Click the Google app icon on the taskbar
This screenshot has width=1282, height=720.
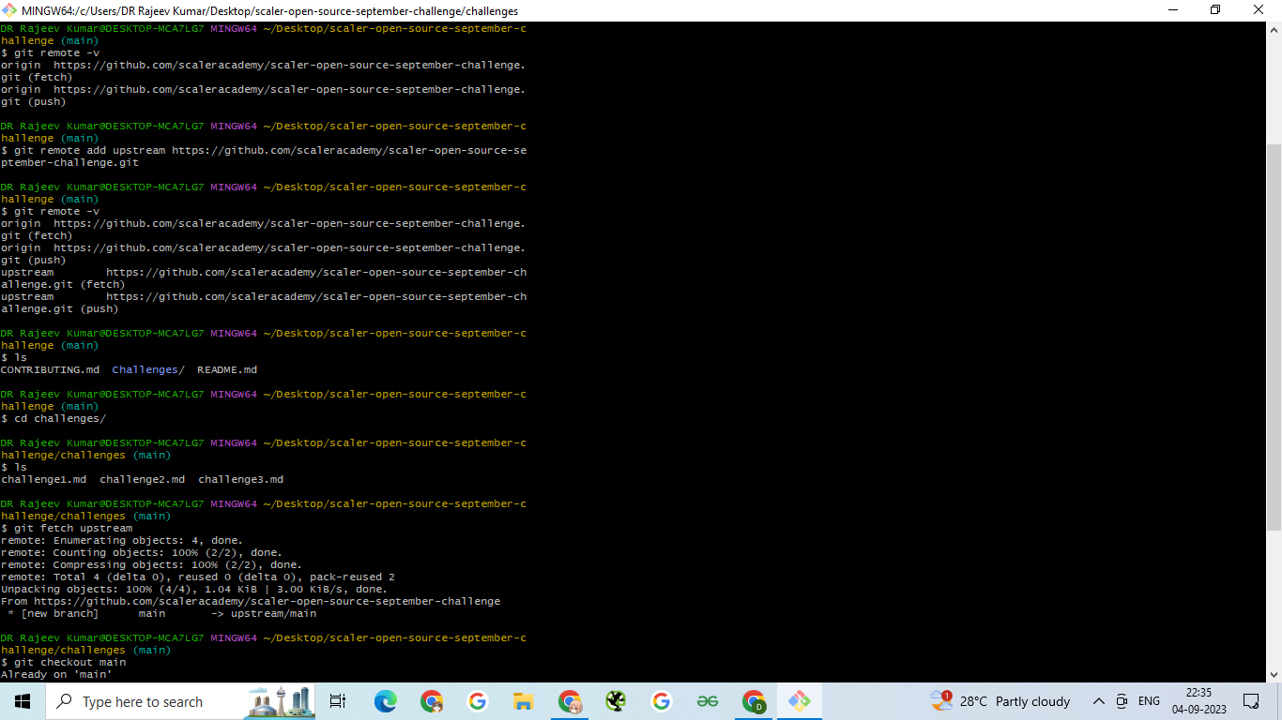pos(478,700)
